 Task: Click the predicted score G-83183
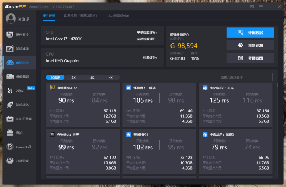[178, 58]
